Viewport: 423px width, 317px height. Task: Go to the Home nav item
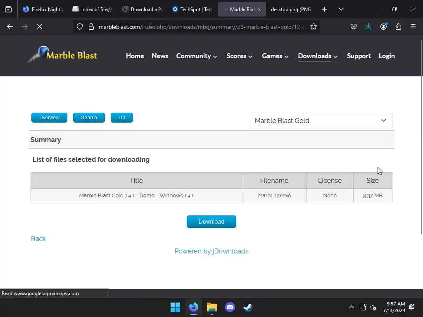click(x=135, y=56)
